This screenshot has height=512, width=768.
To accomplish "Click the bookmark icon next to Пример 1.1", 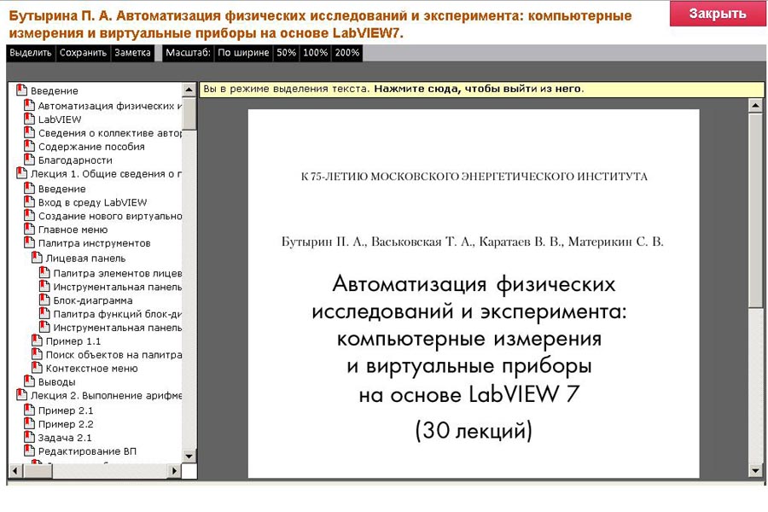I will pyautogui.click(x=38, y=341).
